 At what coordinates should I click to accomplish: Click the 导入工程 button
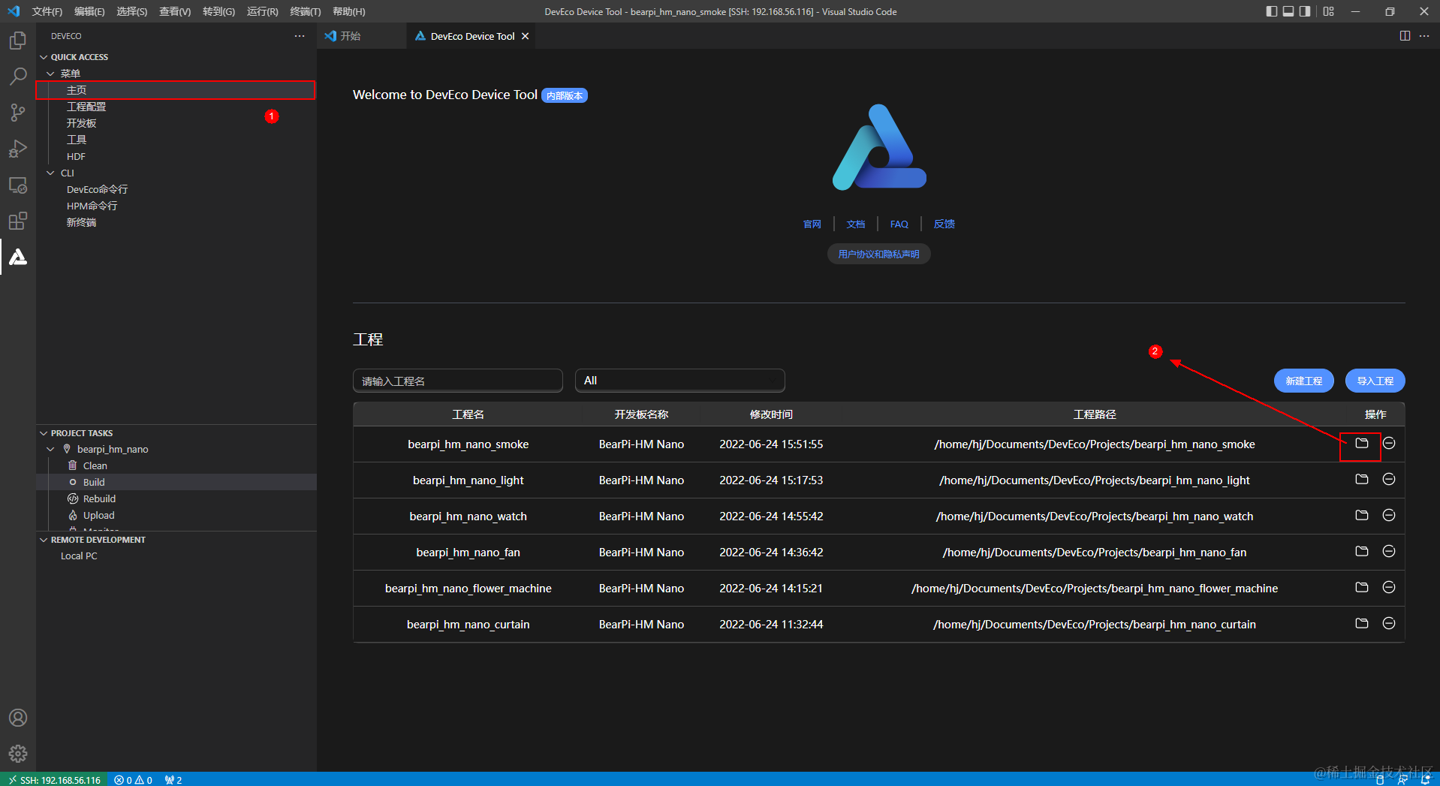point(1375,381)
